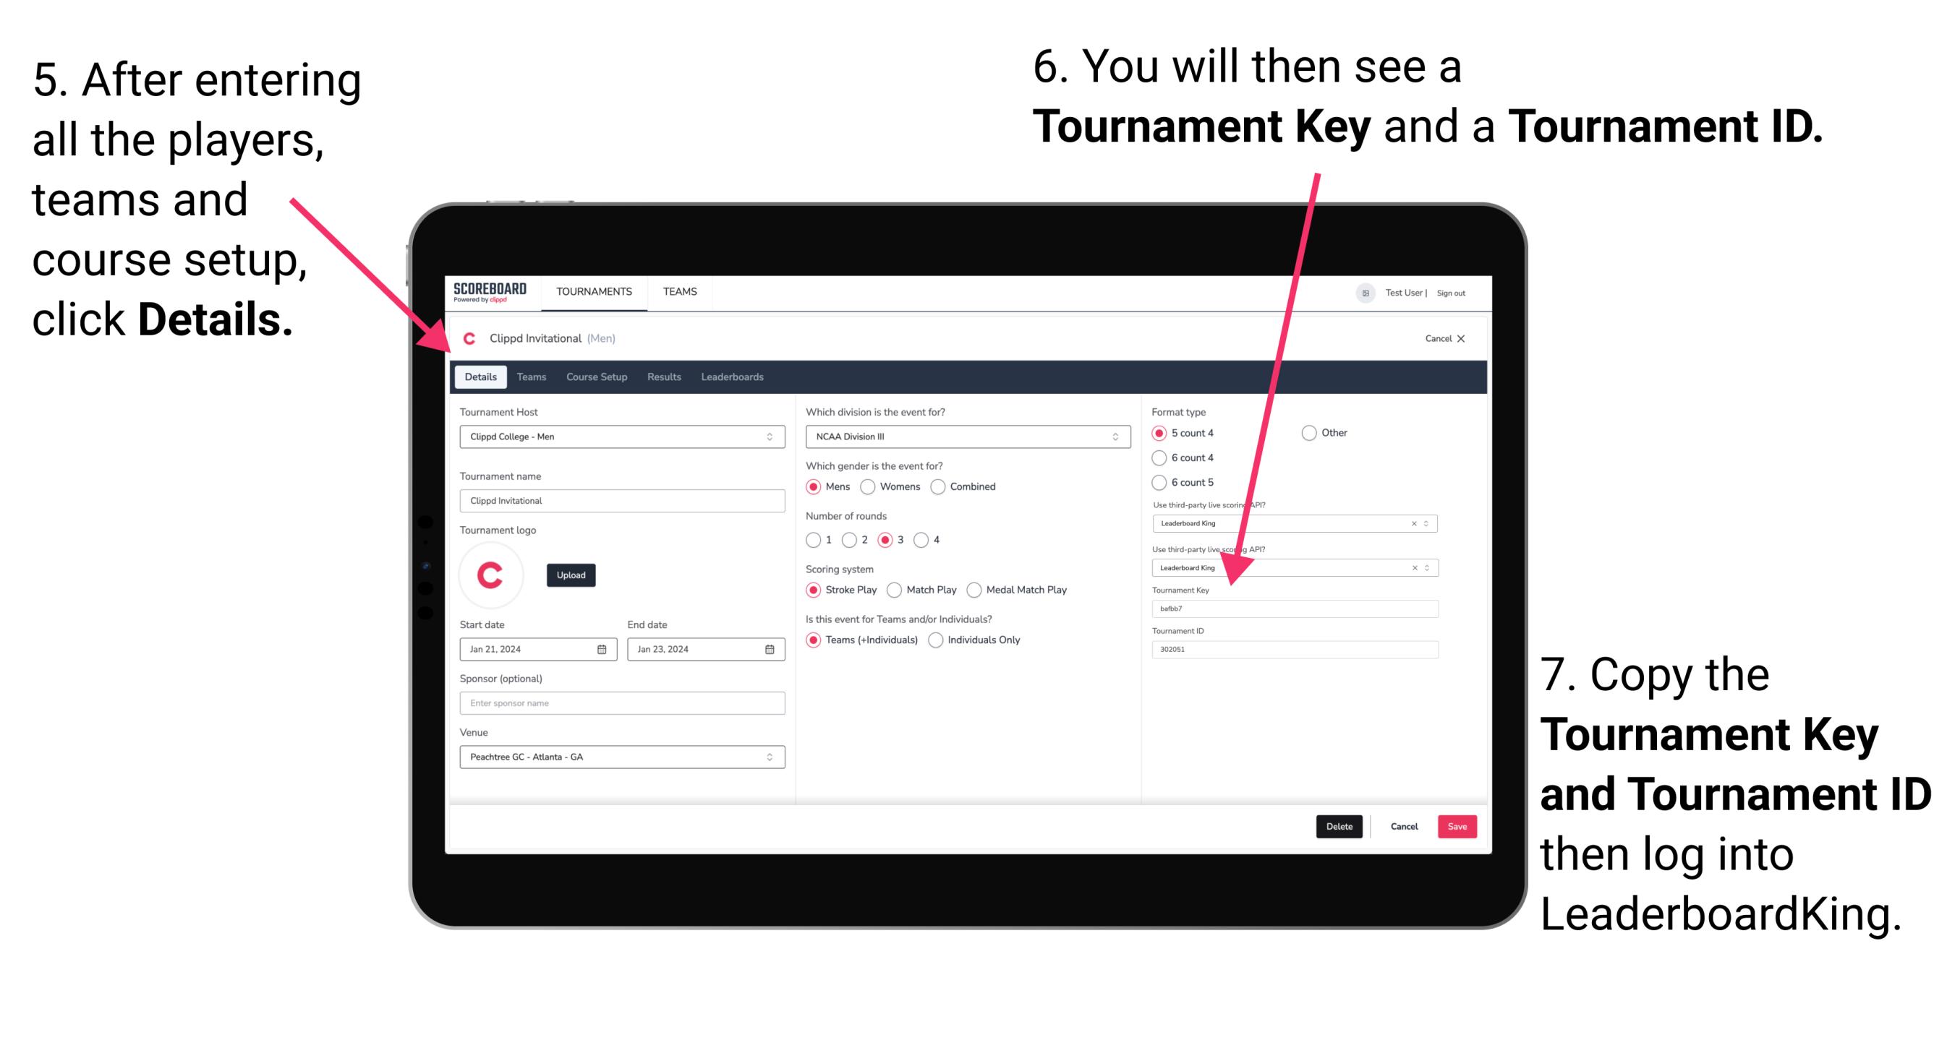Click the TOURNAMENTS menu item

pos(593,291)
